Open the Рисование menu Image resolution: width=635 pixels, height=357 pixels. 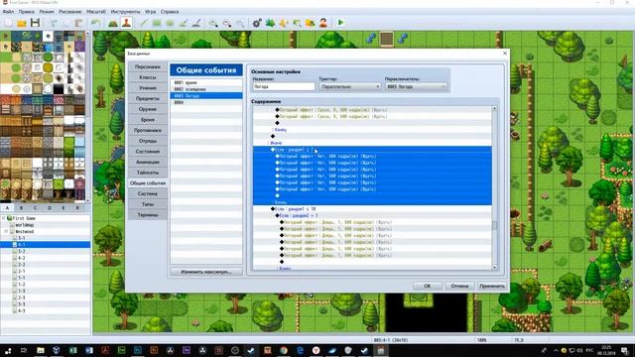click(x=70, y=12)
